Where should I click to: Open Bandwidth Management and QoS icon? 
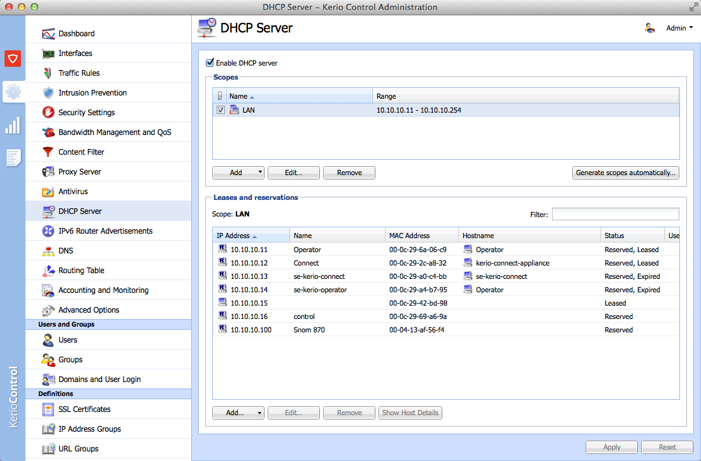(48, 132)
